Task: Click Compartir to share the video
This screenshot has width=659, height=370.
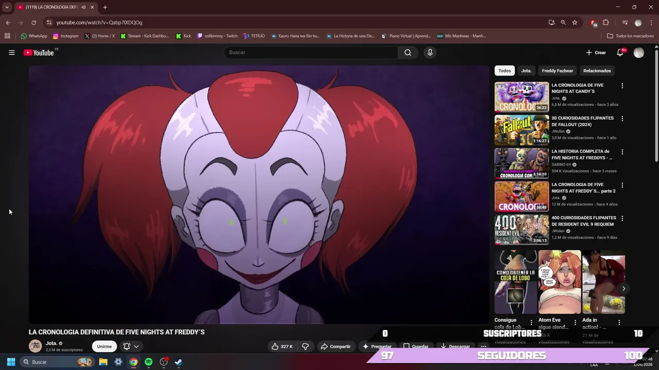Action: (336, 346)
